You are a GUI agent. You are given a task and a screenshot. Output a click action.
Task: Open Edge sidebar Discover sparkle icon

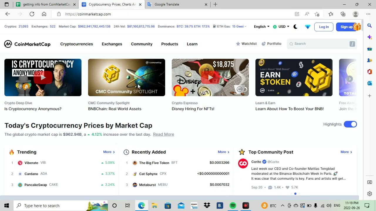point(370,37)
